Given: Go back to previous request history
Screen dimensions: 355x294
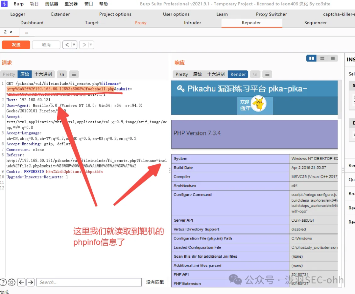Looking at the screenshot, I should [x=67, y=45].
